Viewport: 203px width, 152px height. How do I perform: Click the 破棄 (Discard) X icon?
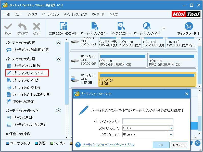tap(36, 27)
